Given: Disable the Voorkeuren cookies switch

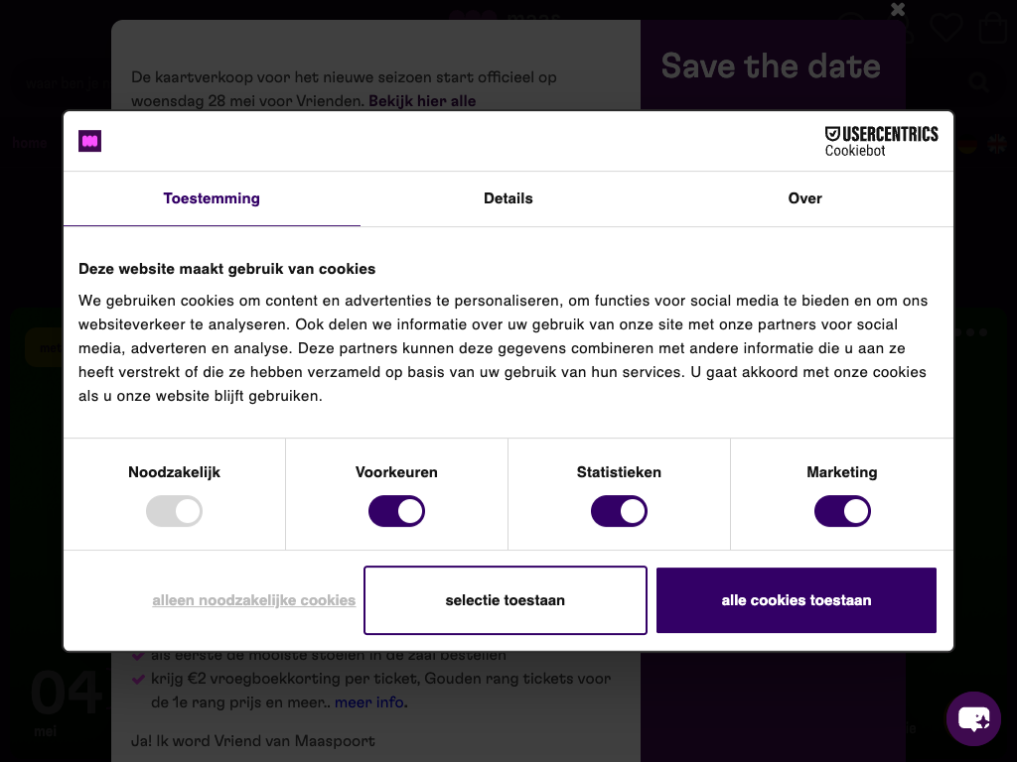Looking at the screenshot, I should (396, 512).
